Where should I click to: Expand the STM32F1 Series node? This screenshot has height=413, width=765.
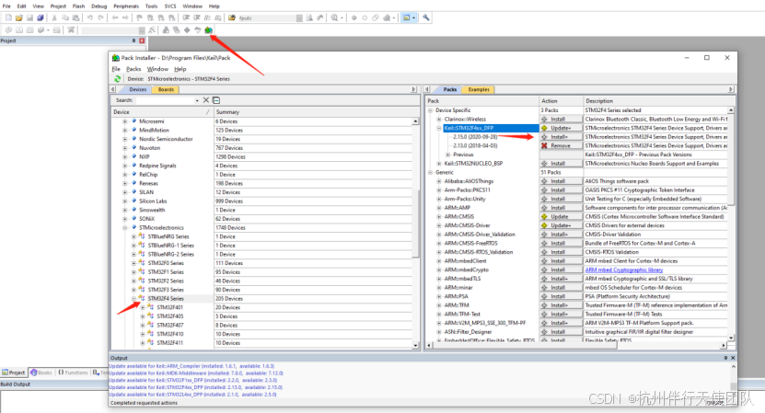[133, 272]
